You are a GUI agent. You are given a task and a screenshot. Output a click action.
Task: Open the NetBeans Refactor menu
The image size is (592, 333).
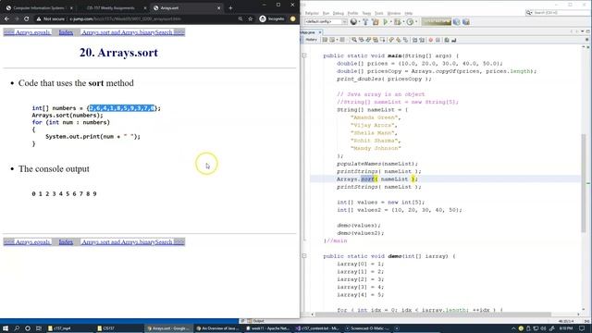point(312,13)
